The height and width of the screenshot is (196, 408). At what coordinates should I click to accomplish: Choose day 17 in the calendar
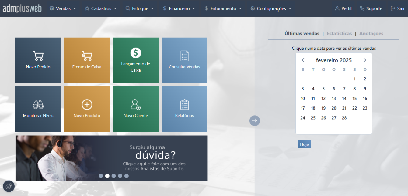[303, 108]
